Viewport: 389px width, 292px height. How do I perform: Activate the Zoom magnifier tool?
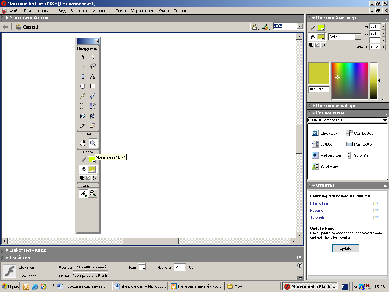click(93, 143)
